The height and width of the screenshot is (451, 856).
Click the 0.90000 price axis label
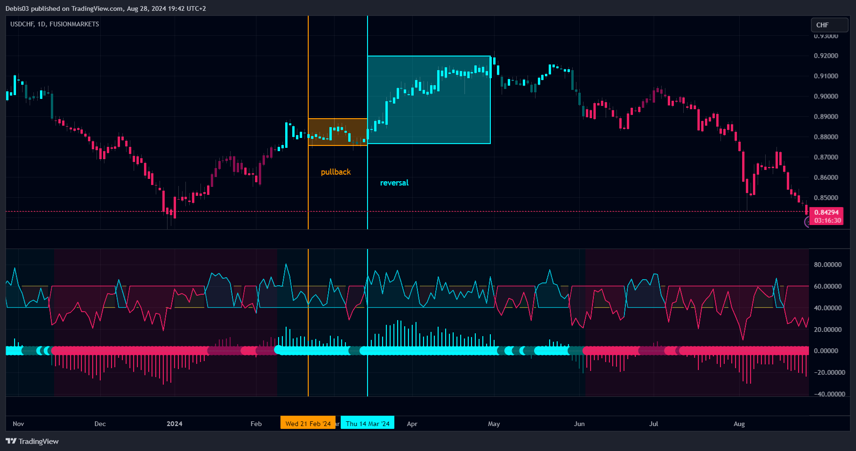(x=826, y=96)
